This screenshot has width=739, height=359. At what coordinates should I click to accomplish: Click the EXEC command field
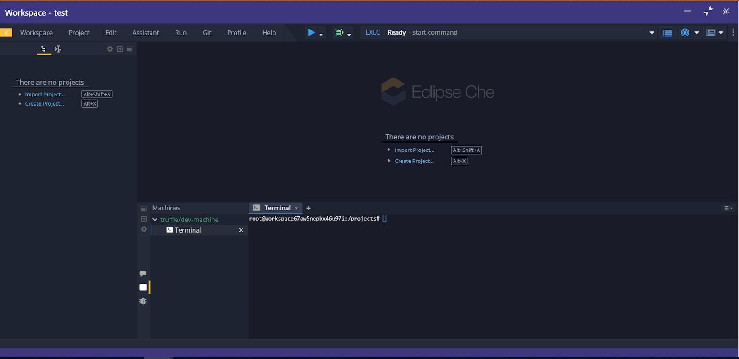(508, 32)
